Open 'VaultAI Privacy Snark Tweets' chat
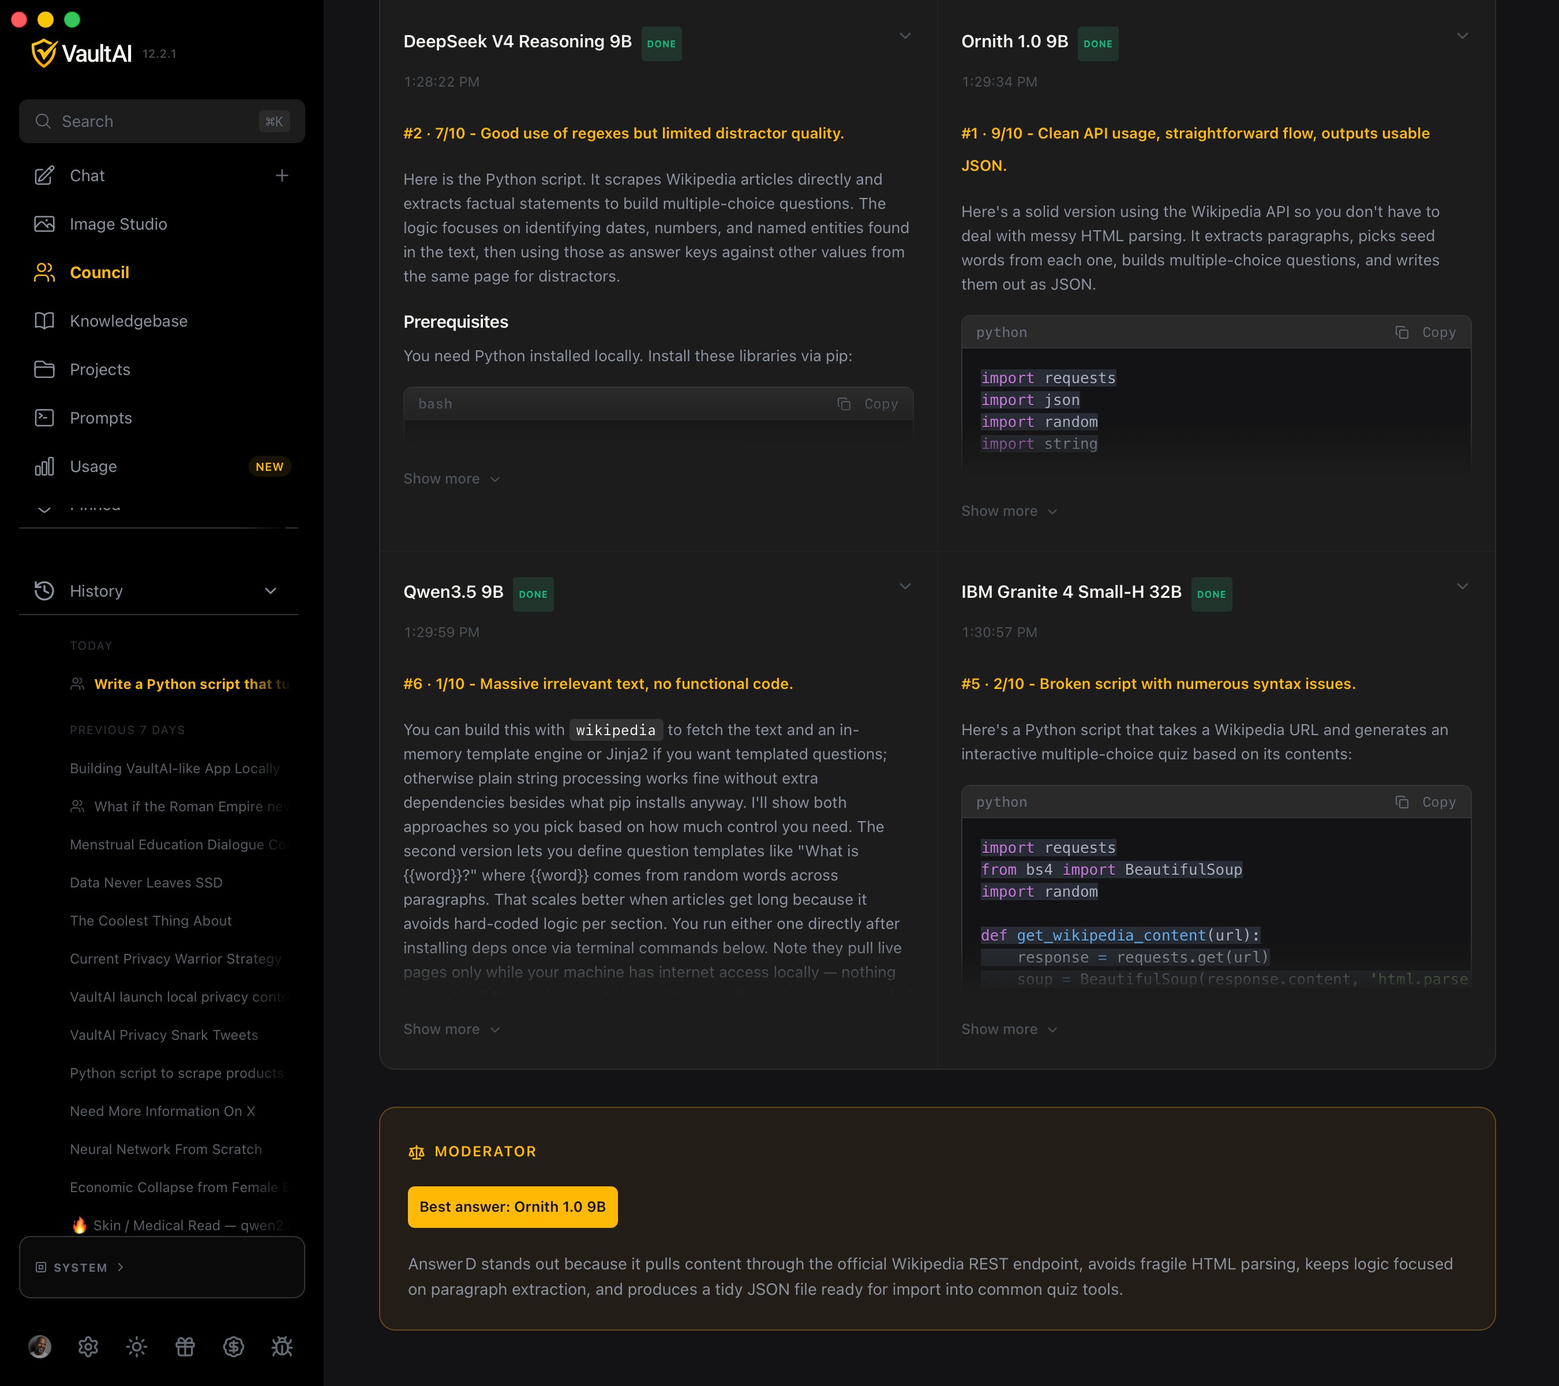The image size is (1559, 1386). [x=163, y=1035]
